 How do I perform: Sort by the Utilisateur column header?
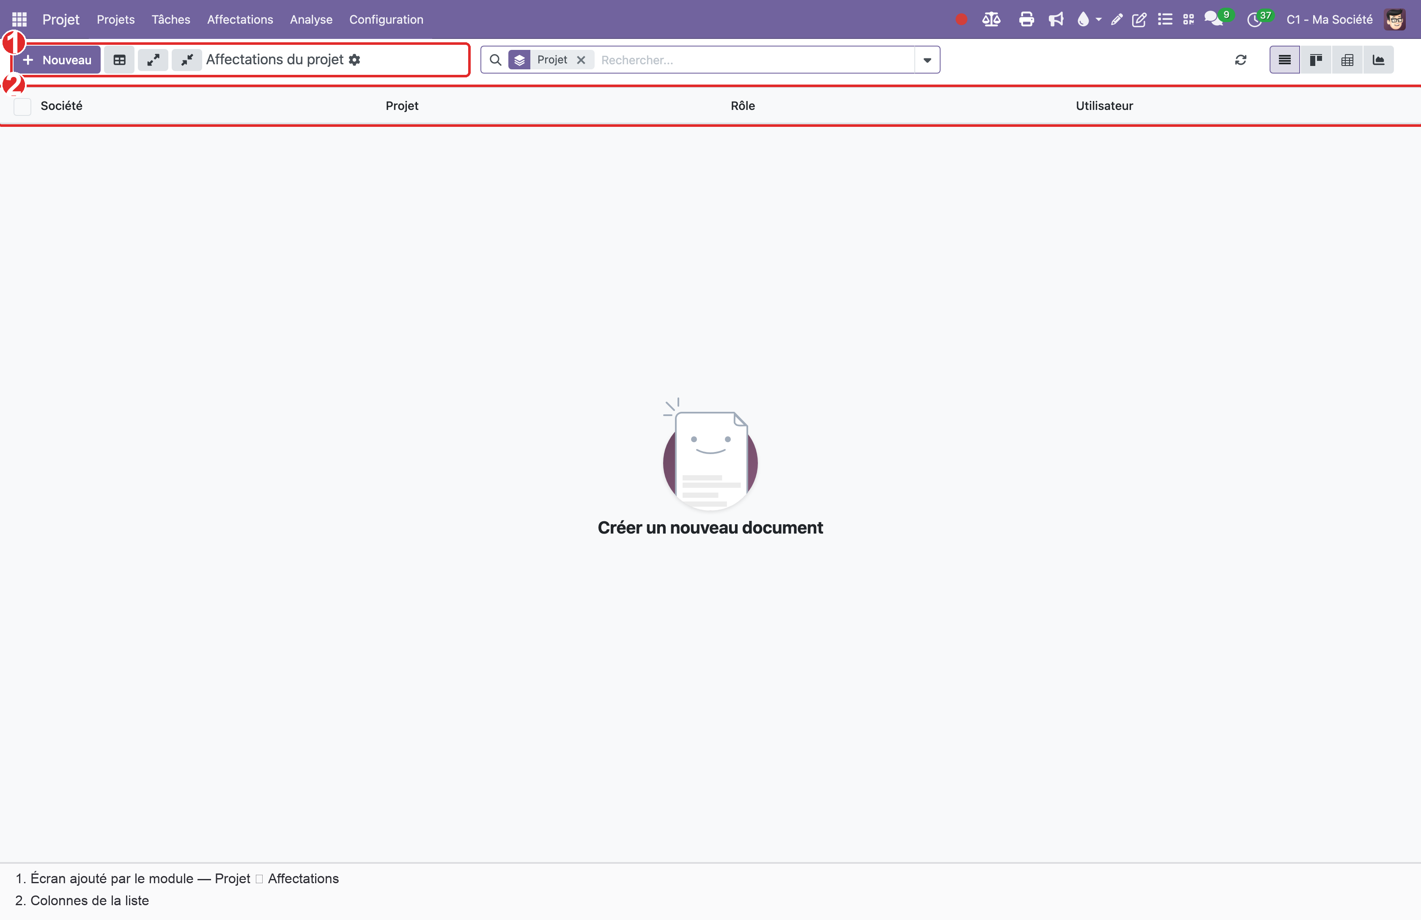point(1104,106)
